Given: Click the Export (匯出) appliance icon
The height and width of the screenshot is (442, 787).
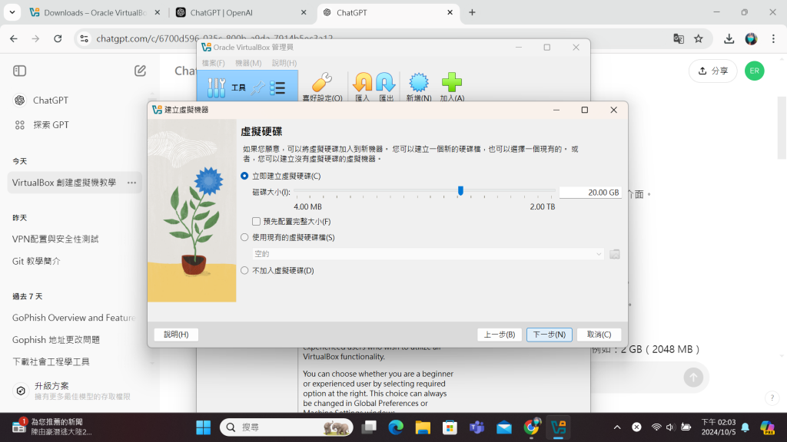Looking at the screenshot, I should click(x=386, y=82).
